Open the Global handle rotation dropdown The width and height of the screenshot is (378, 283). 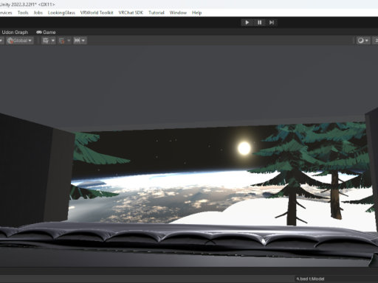[20, 41]
